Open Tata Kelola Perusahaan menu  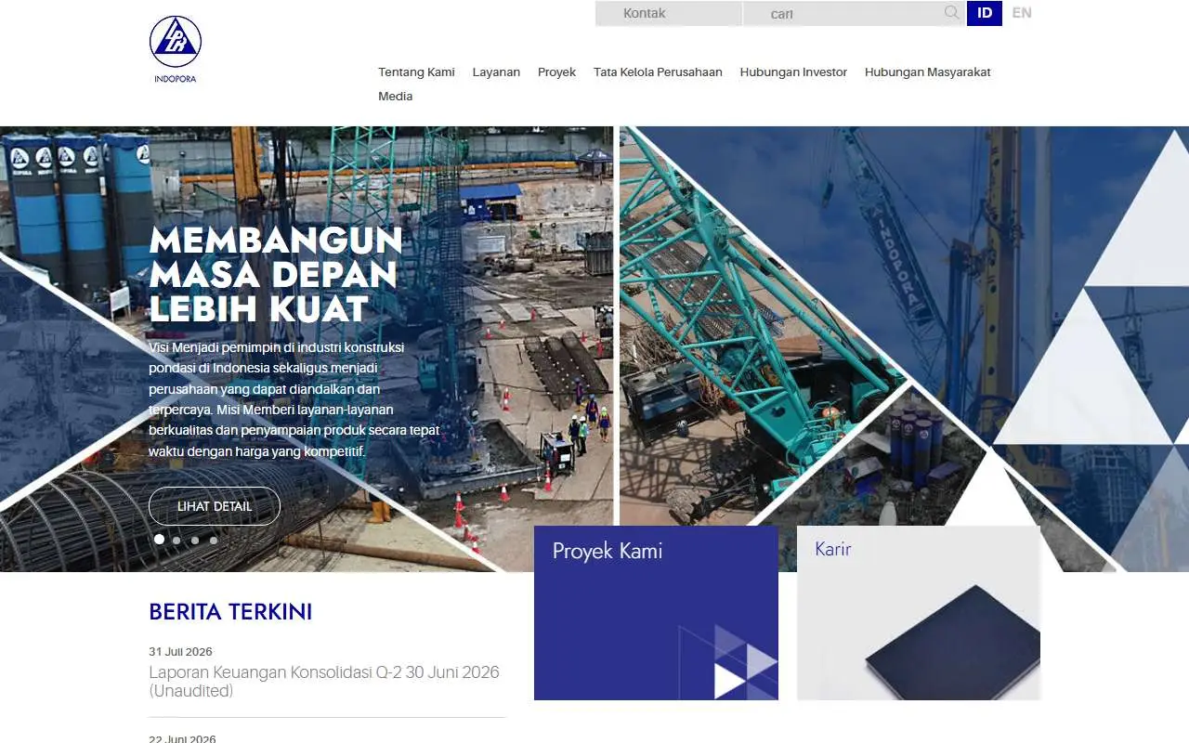[x=658, y=72]
